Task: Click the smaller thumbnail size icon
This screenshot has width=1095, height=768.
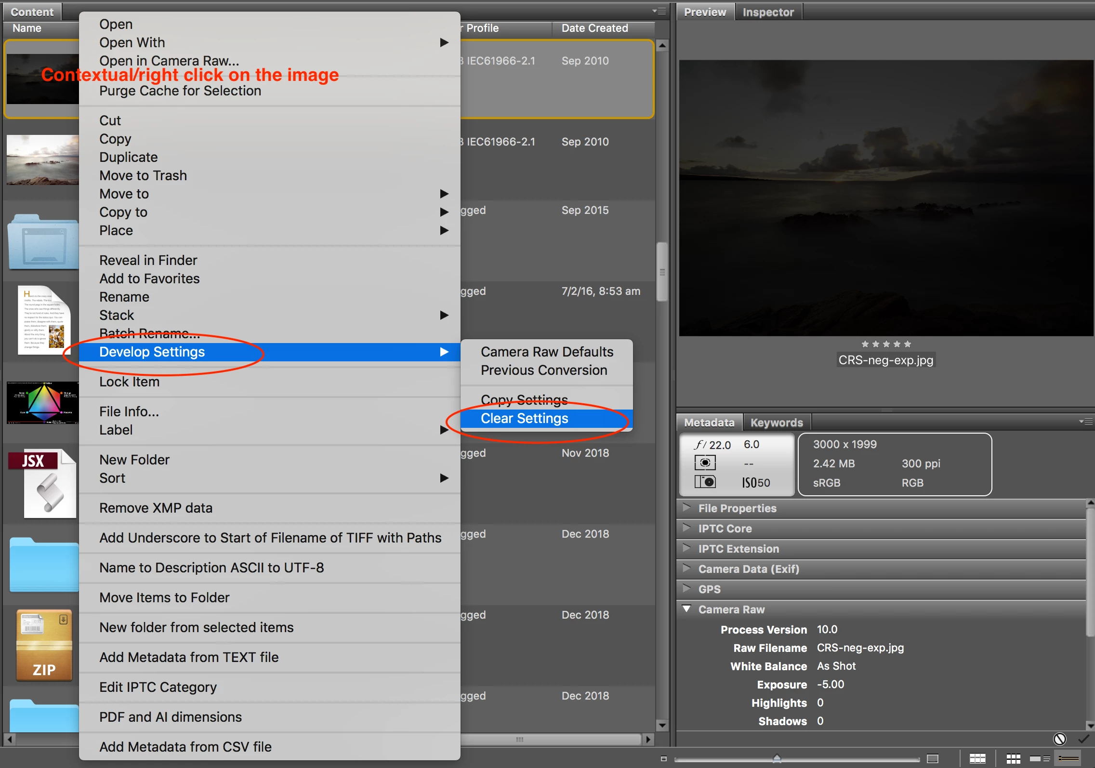Action: pyautogui.click(x=664, y=759)
